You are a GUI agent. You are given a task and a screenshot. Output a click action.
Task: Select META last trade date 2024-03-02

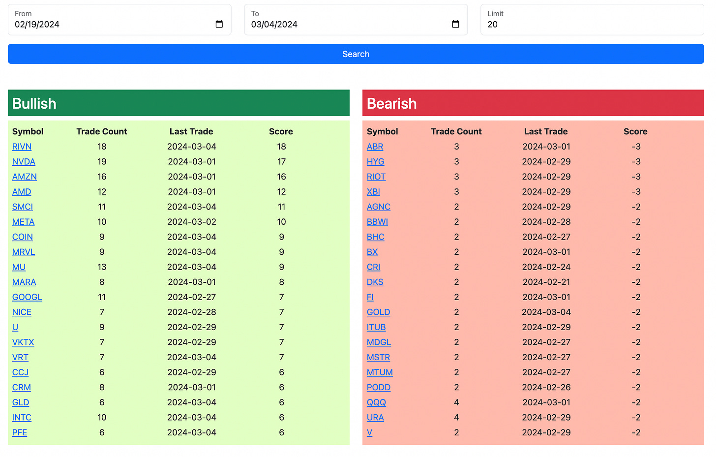coord(192,222)
